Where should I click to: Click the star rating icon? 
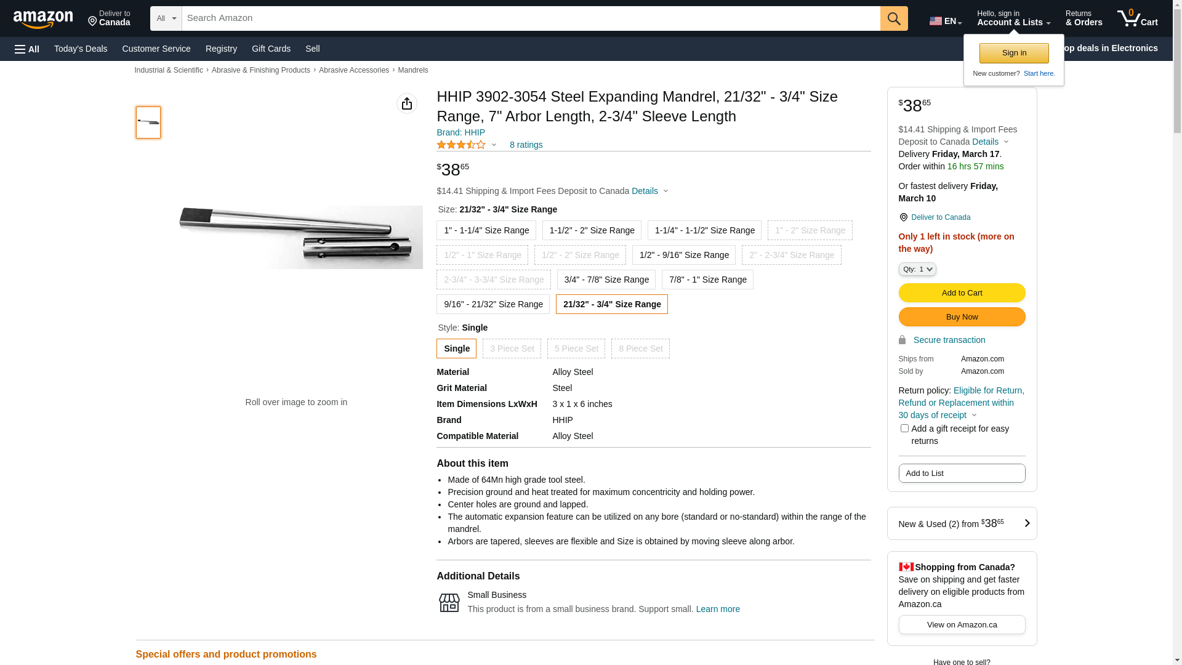[x=460, y=145]
